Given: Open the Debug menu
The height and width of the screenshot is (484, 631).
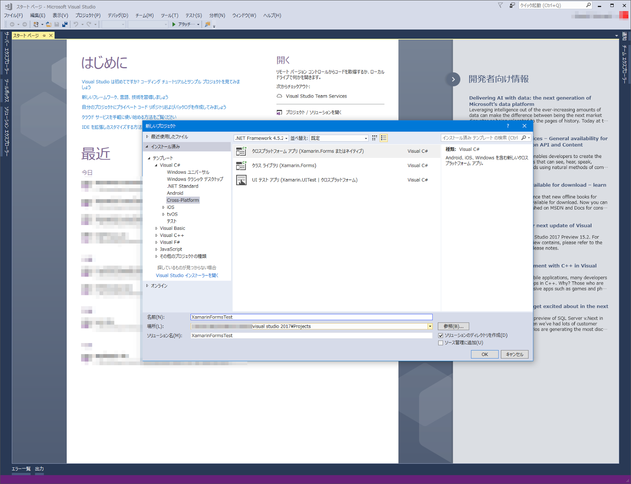Looking at the screenshot, I should click(x=118, y=15).
